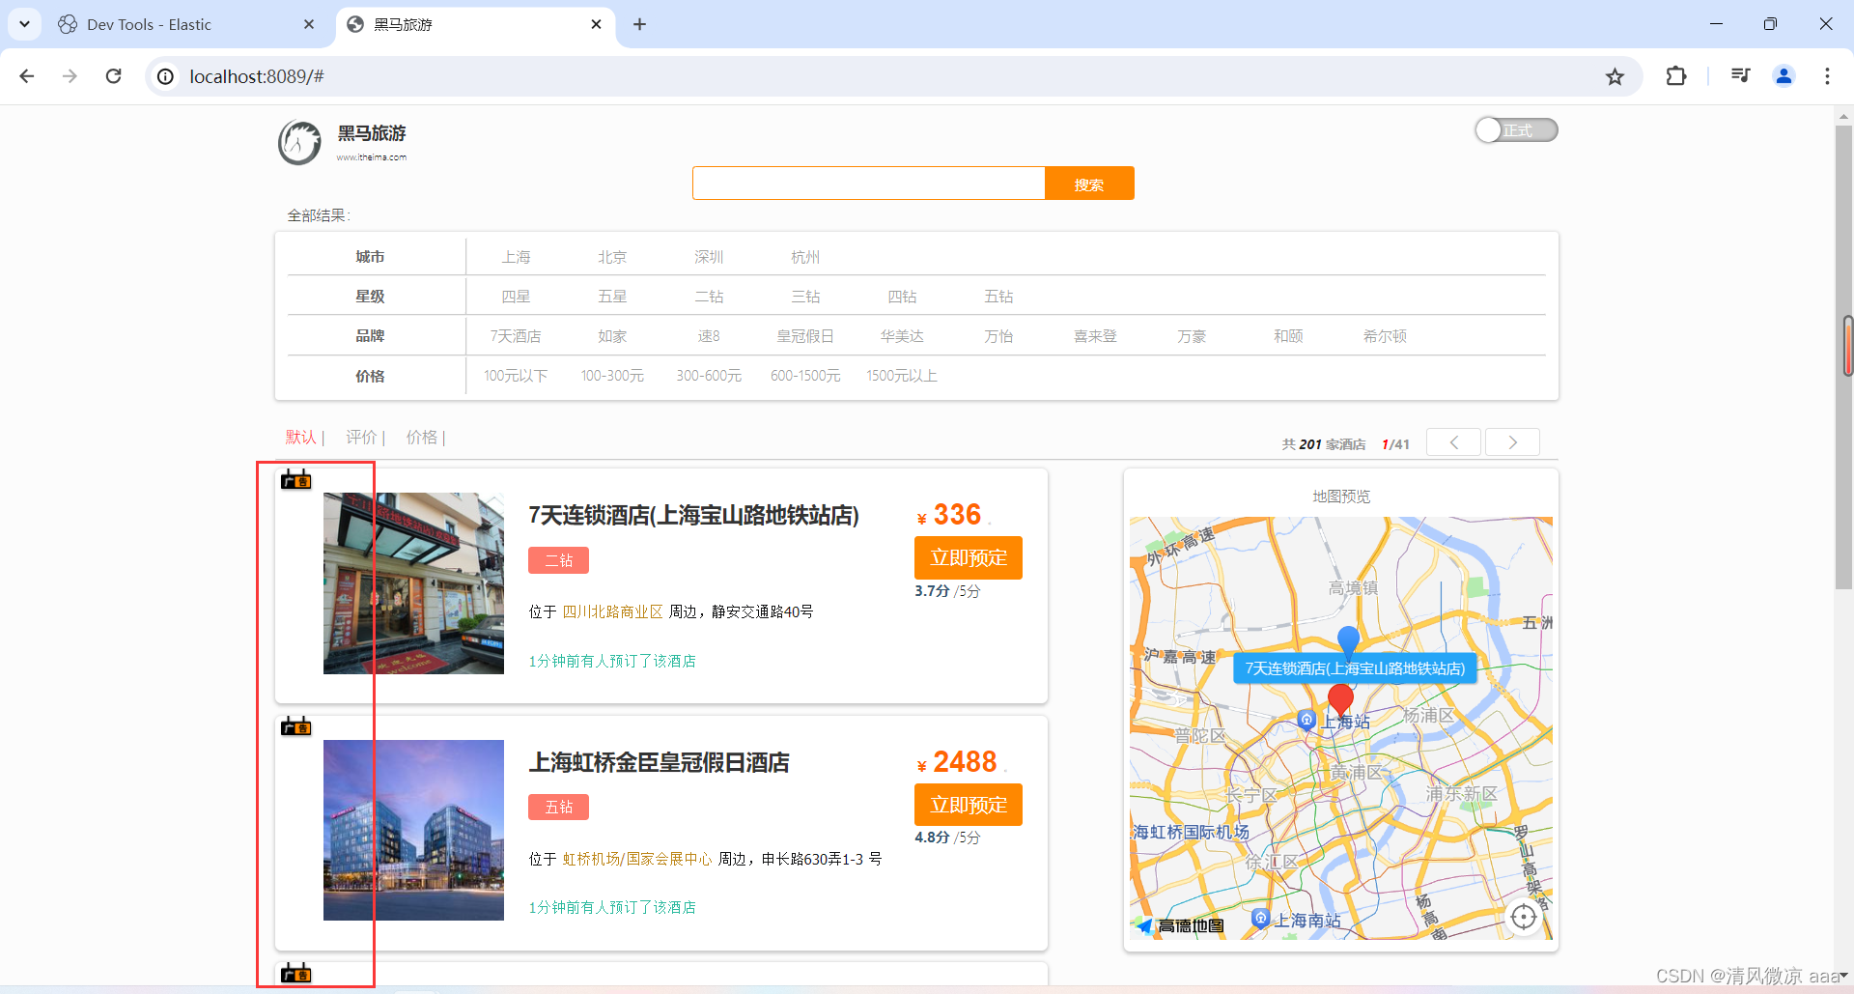Filter by star level 四钻
This screenshot has height=994, width=1854.
point(902,297)
